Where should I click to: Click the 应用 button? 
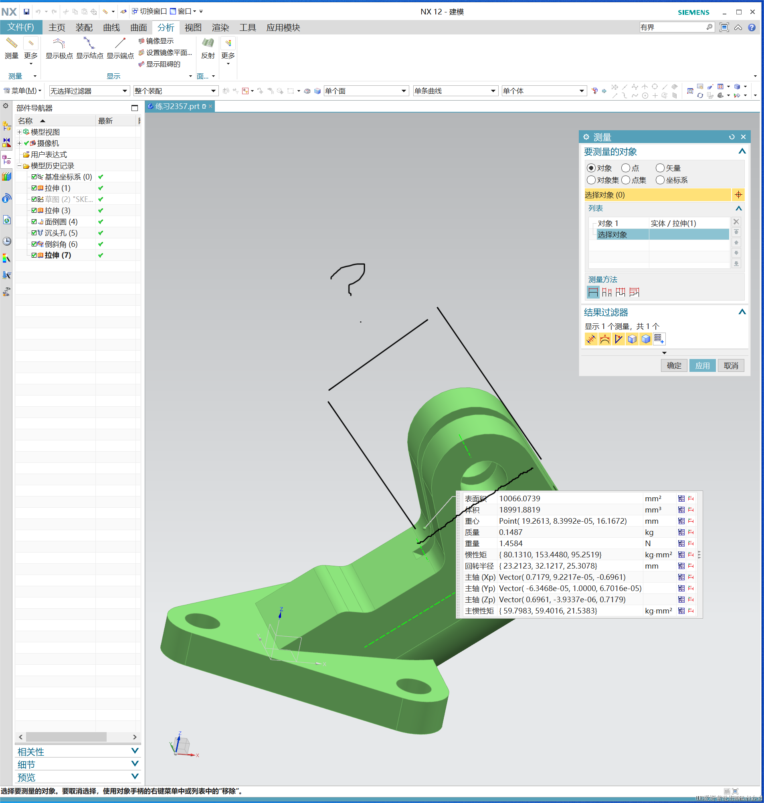tap(702, 365)
